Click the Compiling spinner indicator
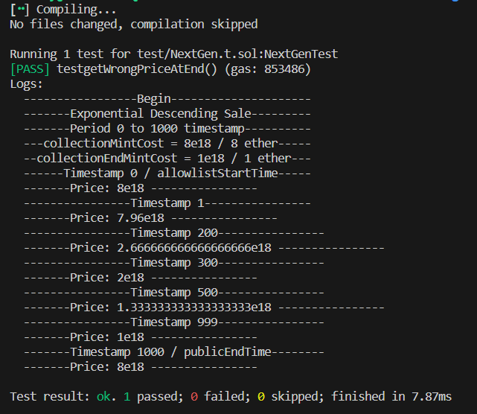Viewport: 477px width, 414px height. [20, 10]
